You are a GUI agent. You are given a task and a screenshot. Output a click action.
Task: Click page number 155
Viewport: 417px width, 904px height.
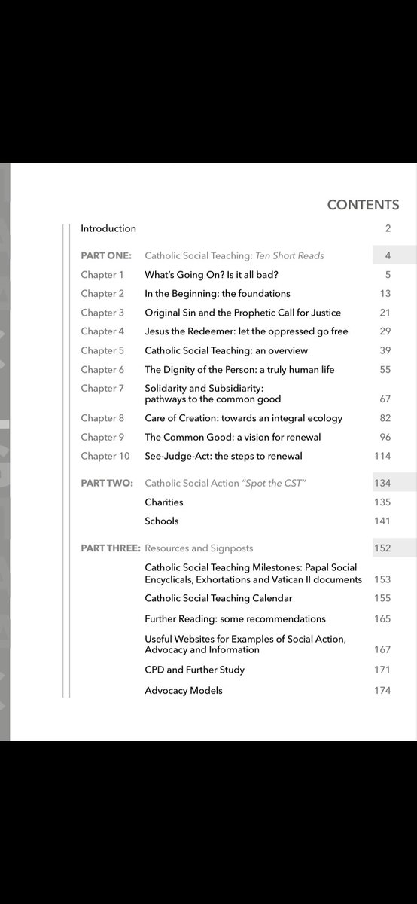[382, 598]
